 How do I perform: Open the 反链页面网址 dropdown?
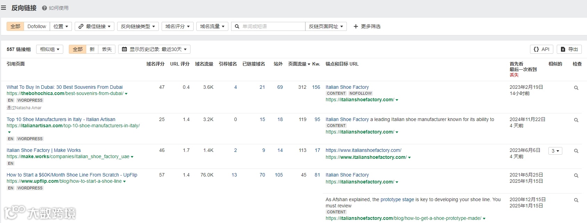[x=326, y=26]
